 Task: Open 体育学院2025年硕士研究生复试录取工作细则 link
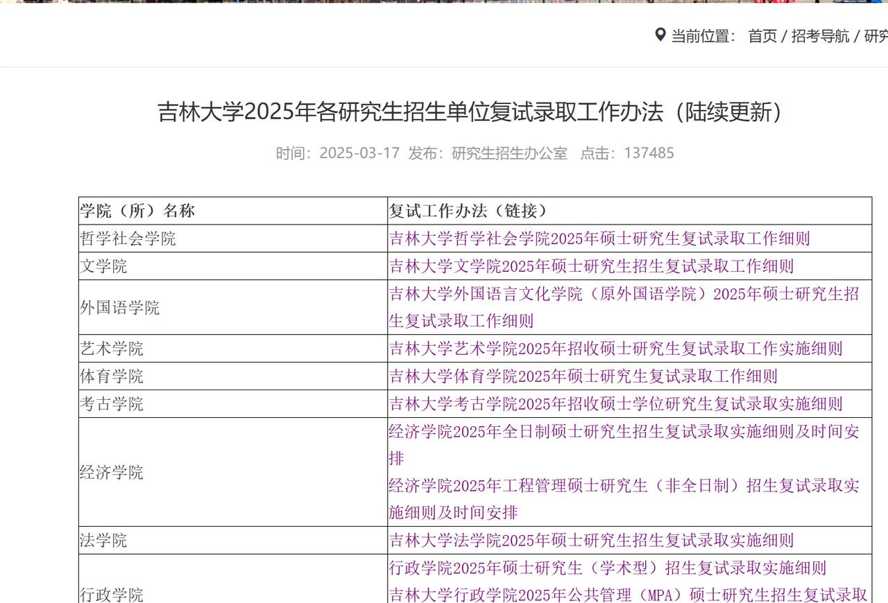pos(583,376)
